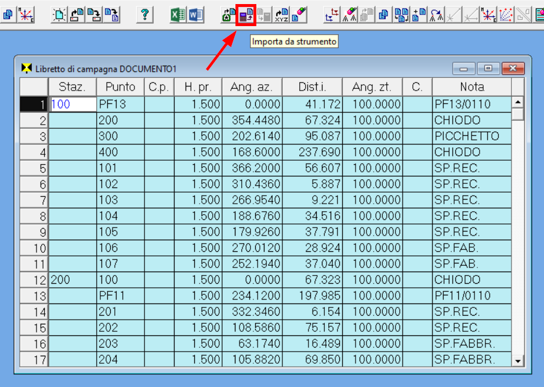Click the active Staz. cell containing 100

coord(72,104)
